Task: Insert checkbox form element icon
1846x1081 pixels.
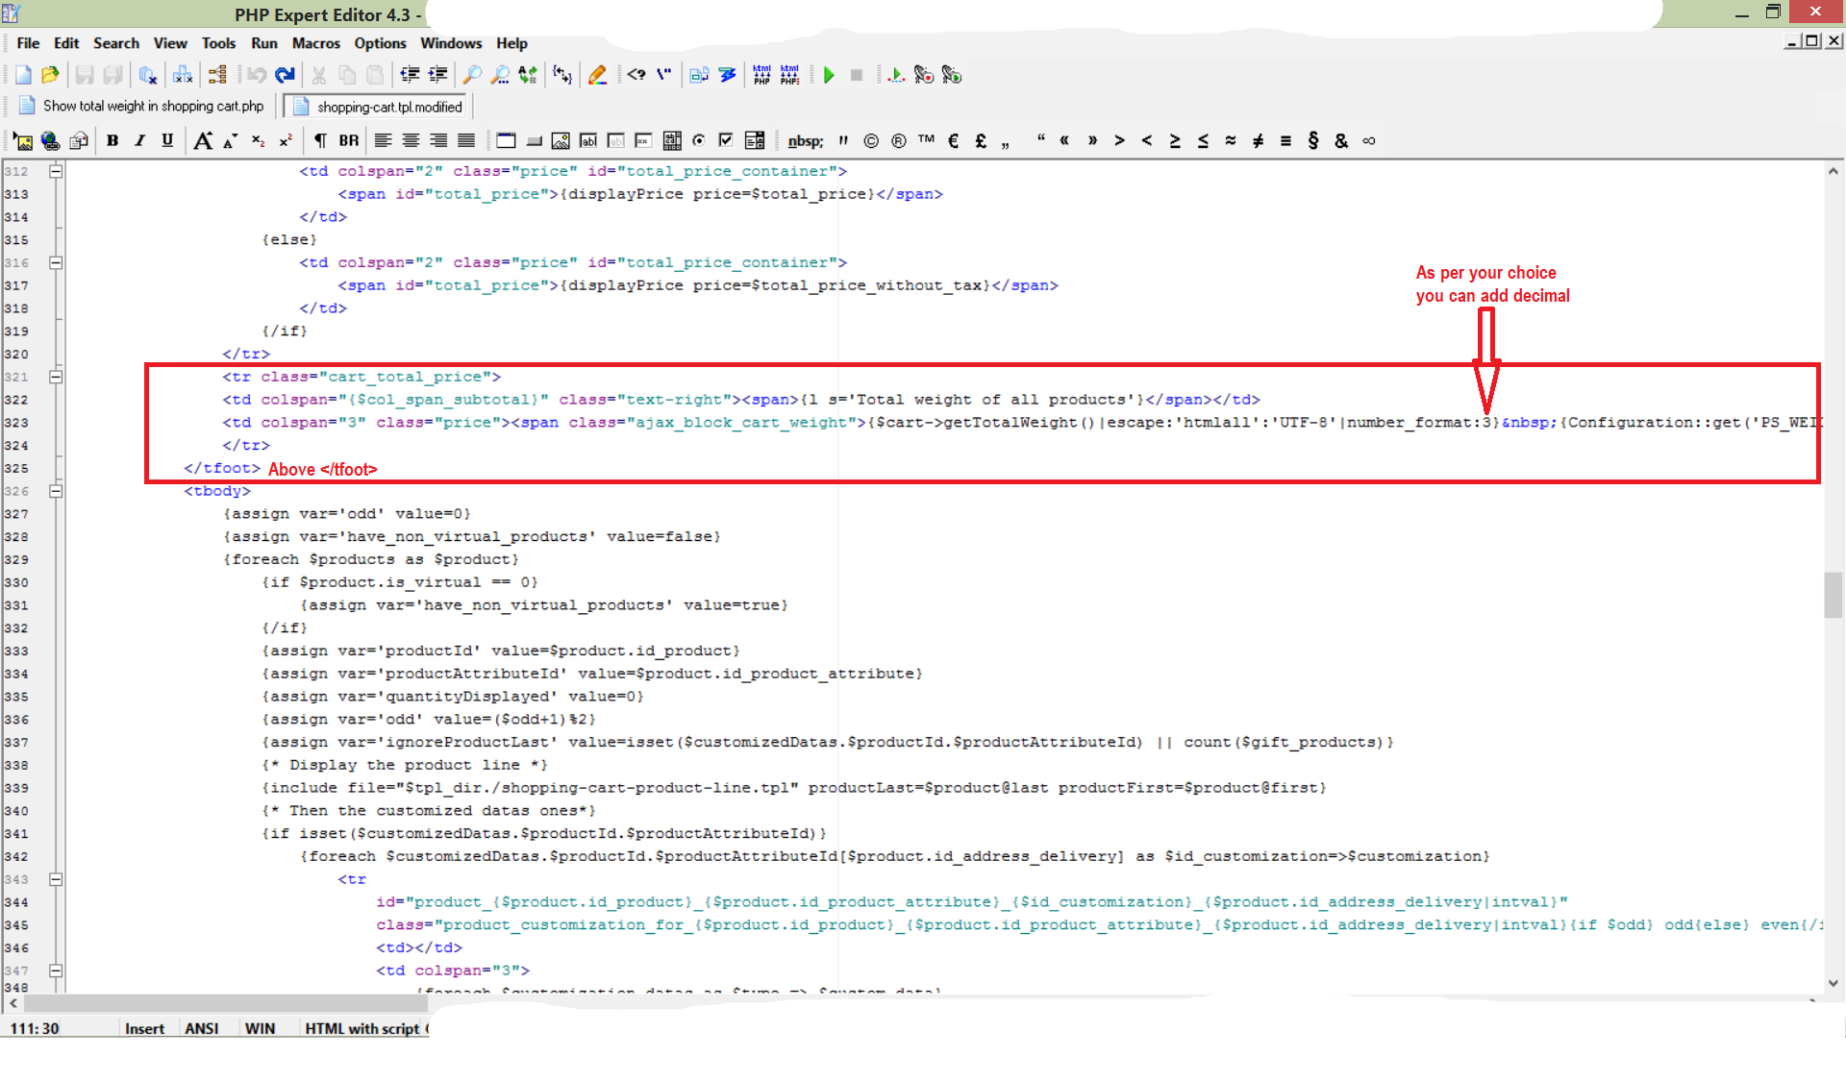Action: click(726, 140)
